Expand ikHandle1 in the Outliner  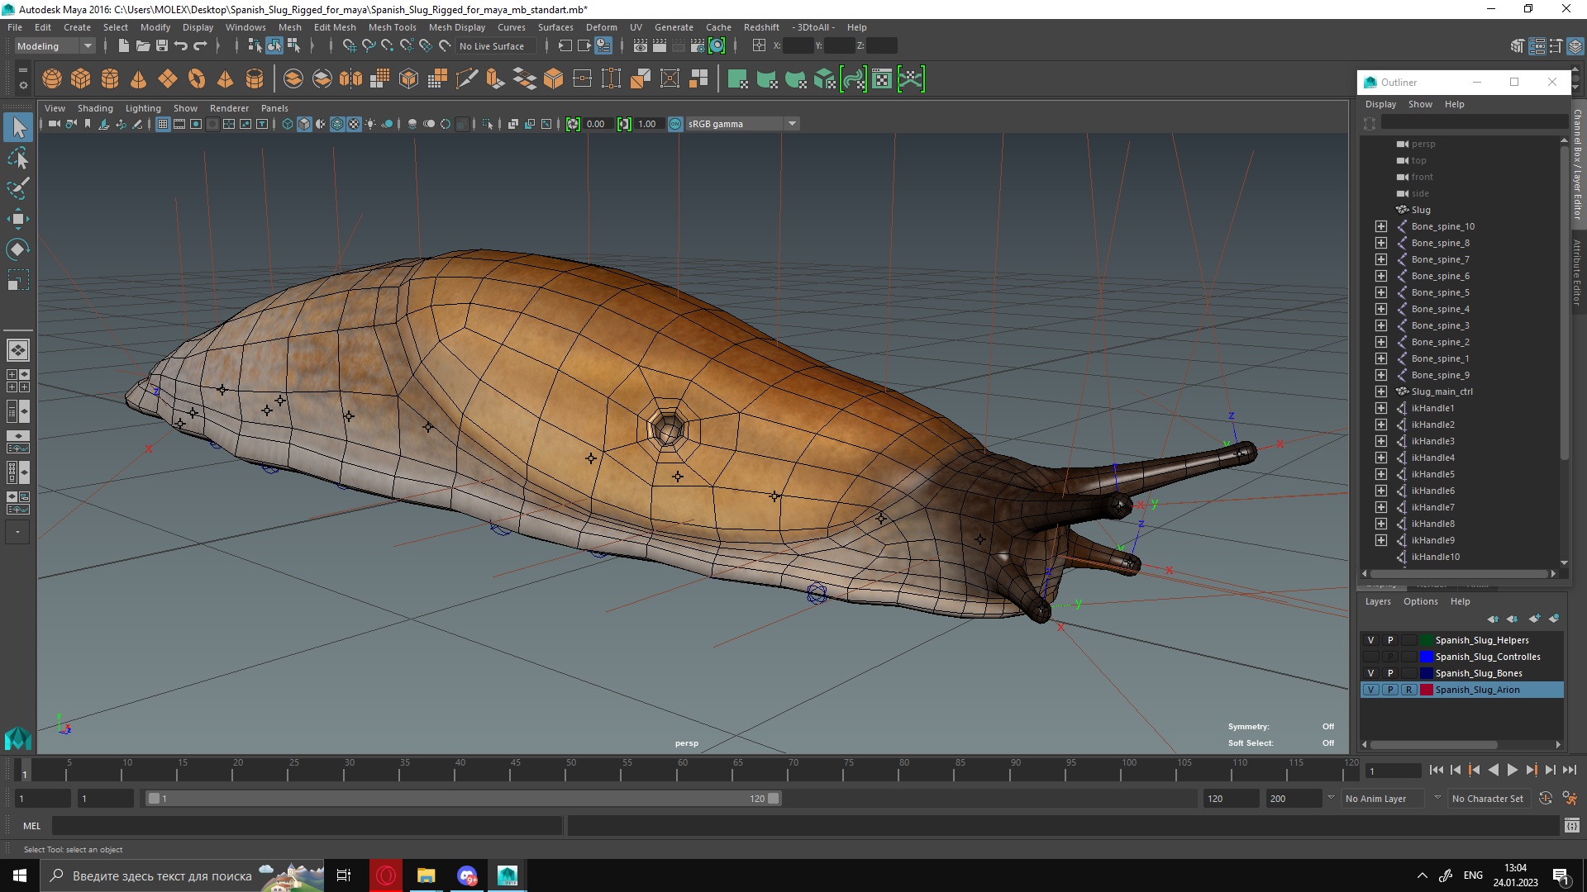[1380, 408]
